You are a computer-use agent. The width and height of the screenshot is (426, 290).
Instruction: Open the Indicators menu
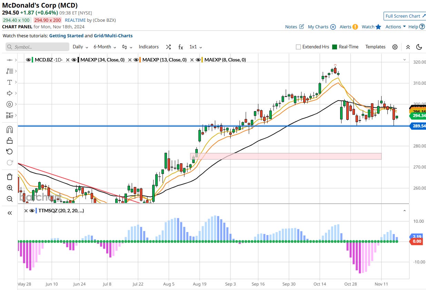(149, 47)
